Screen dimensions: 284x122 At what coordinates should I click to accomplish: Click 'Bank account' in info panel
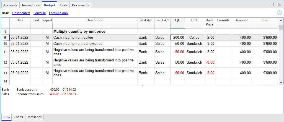(27, 90)
